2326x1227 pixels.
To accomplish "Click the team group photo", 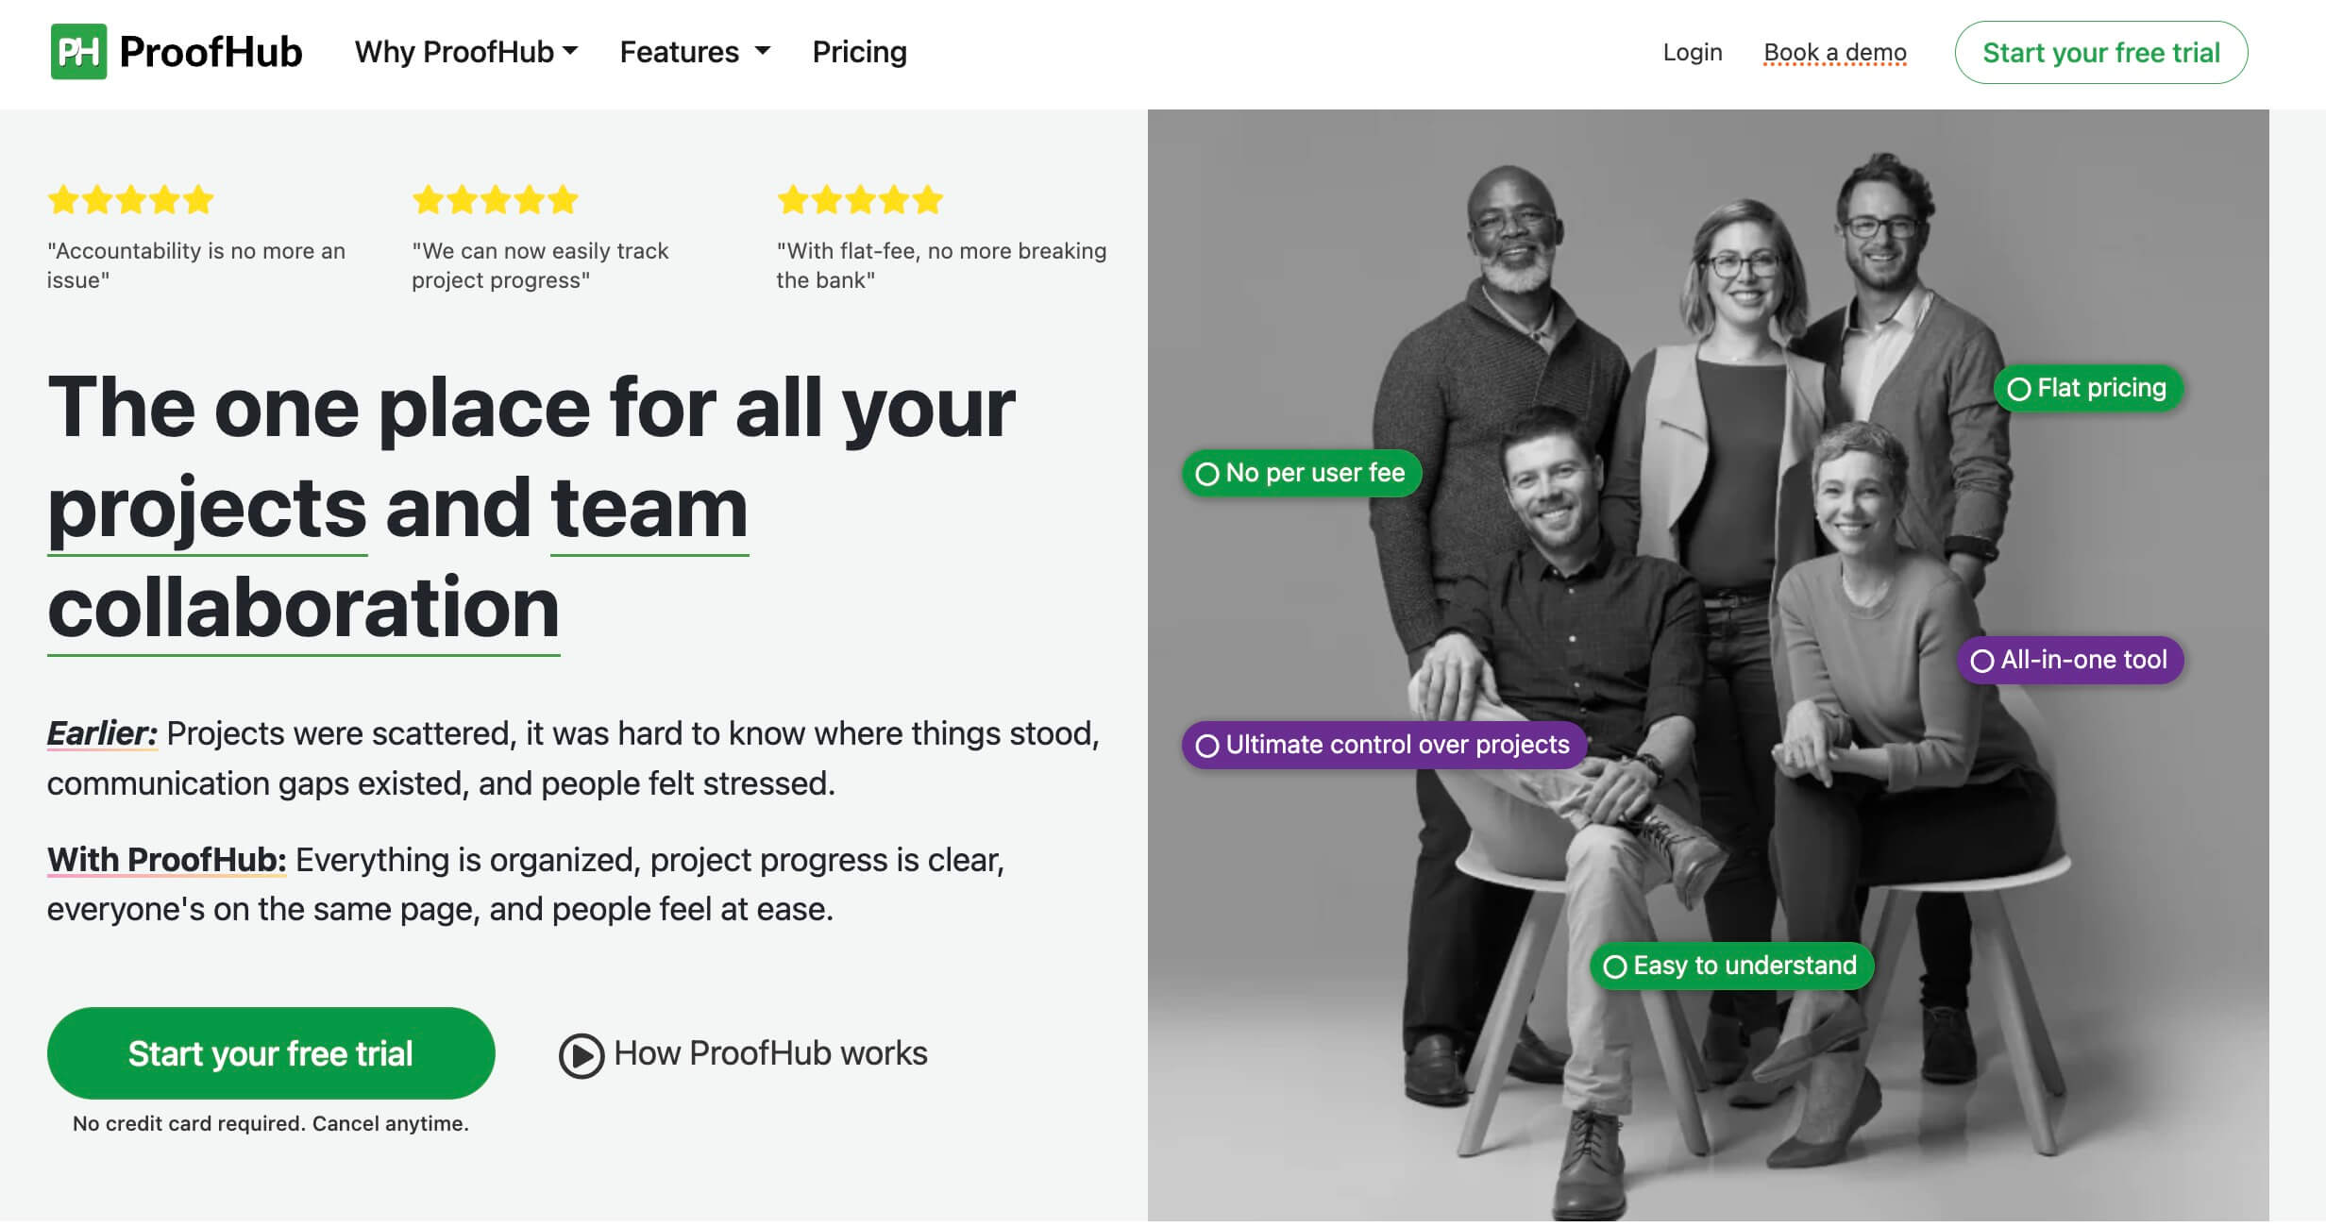I will coord(1708,665).
